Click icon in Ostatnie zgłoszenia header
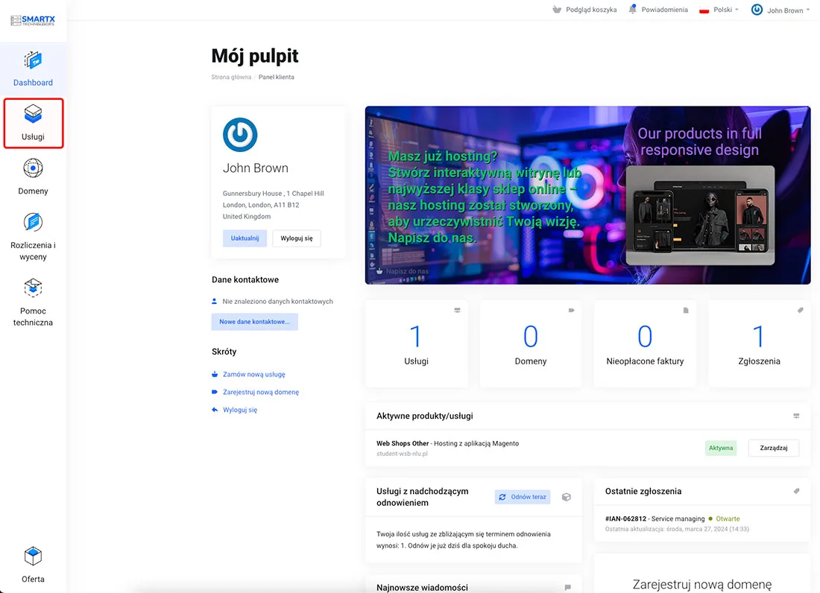Image resolution: width=820 pixels, height=593 pixels. coord(796,491)
